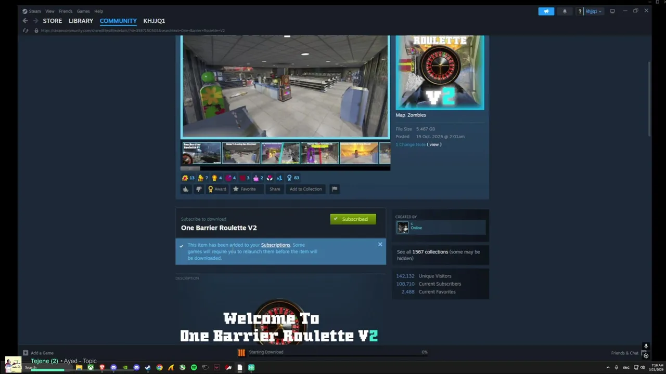This screenshot has height=374, width=666.
Task: Click the award reaction with count 13
Action: [x=188, y=178]
